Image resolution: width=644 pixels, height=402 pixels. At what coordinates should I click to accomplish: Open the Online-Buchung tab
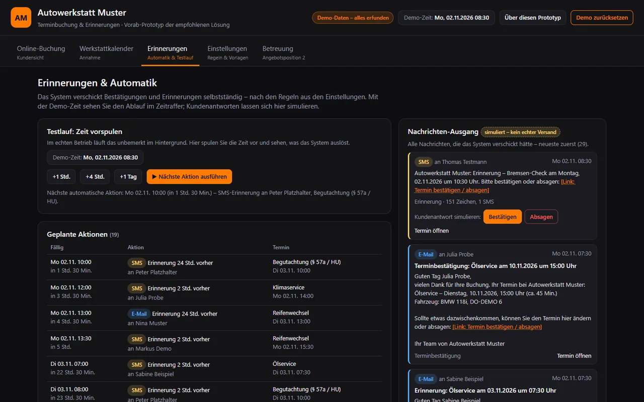(x=41, y=53)
